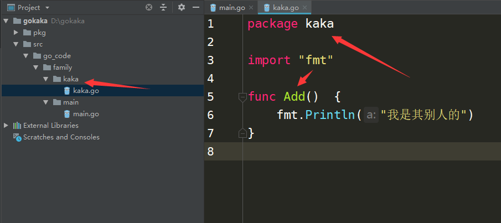Viewport: 501px width, 223px height.
Task: Select the gokaka project folder
Action: point(35,21)
